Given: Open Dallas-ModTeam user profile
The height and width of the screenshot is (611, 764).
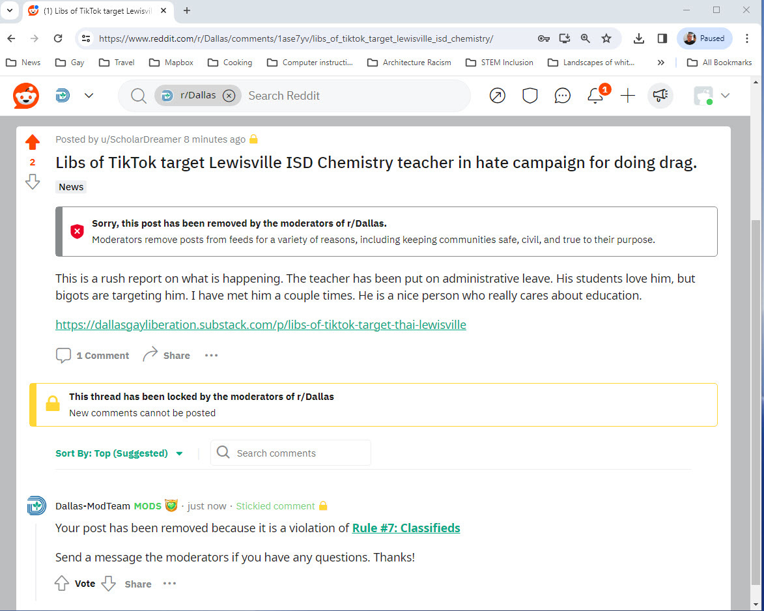Looking at the screenshot, I should click(92, 505).
